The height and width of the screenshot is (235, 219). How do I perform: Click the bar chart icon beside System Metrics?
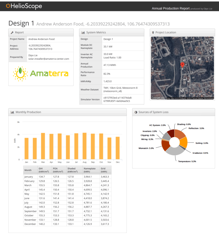(x=83, y=32)
